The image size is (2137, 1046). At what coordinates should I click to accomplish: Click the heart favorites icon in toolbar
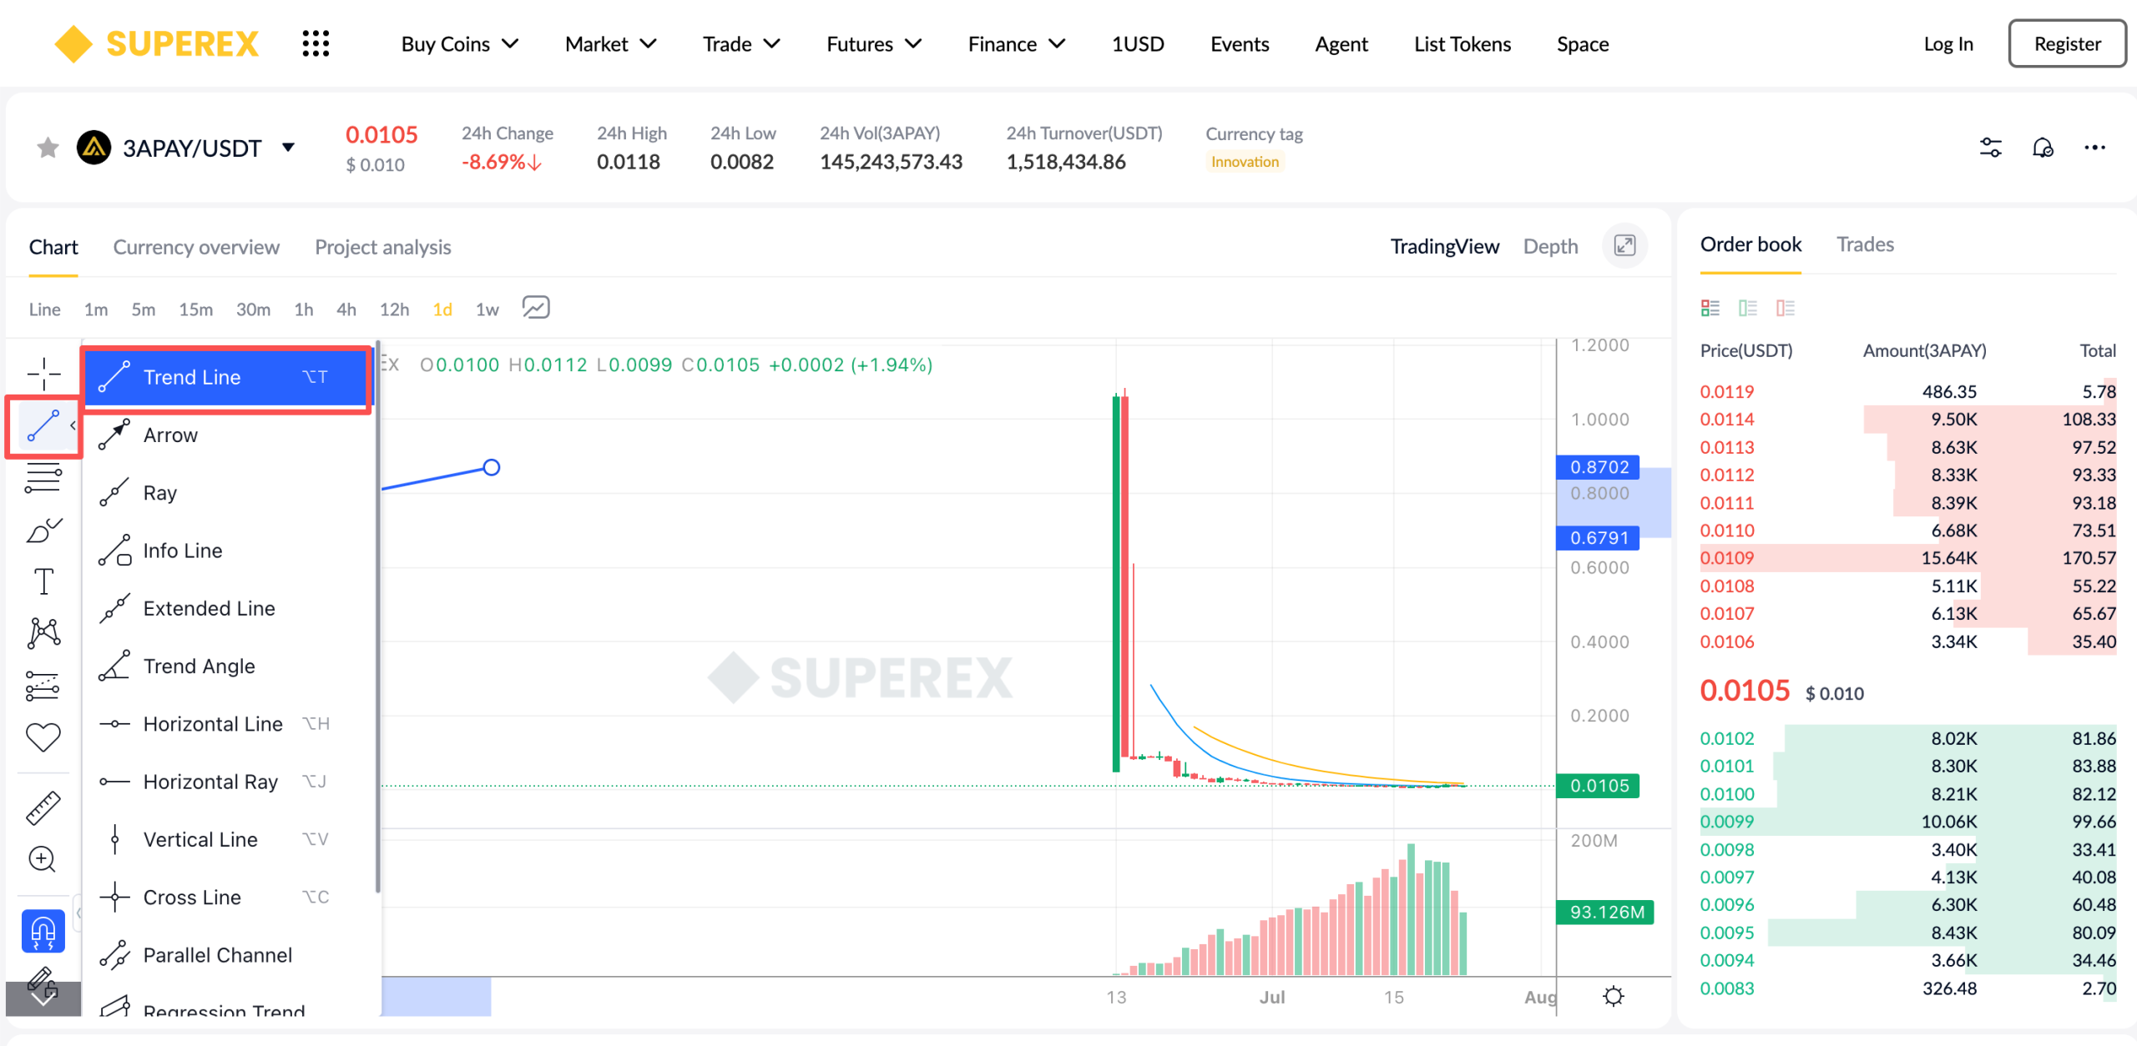[x=43, y=737]
